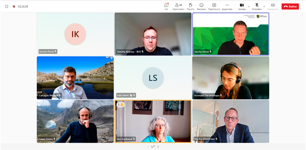
Task: Click the 1/7 page indicator
Action: (x=153, y=147)
